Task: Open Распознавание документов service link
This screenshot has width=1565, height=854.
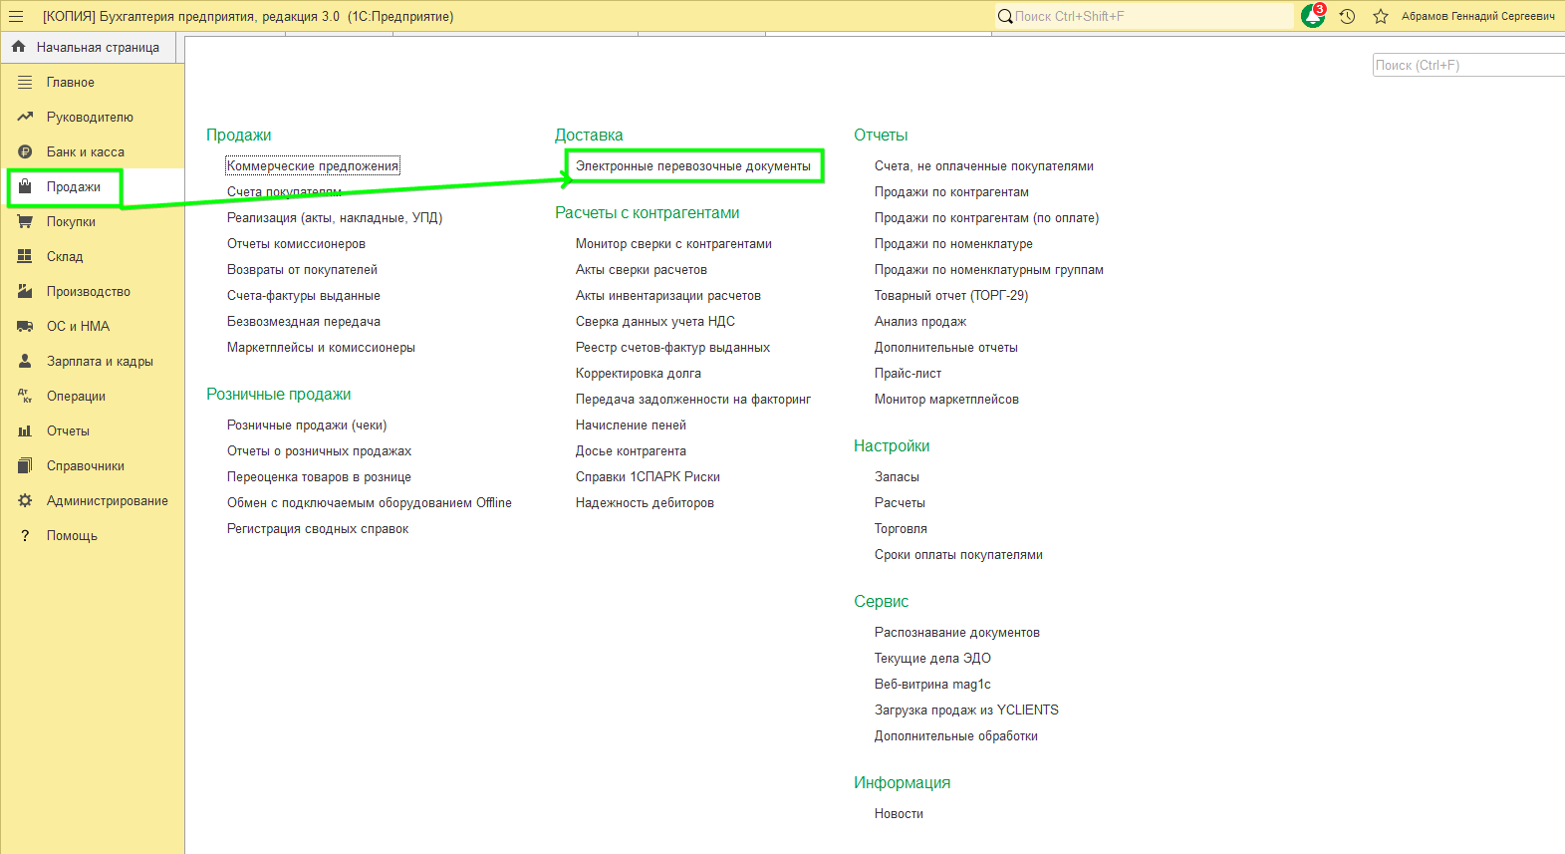Action: point(957,632)
